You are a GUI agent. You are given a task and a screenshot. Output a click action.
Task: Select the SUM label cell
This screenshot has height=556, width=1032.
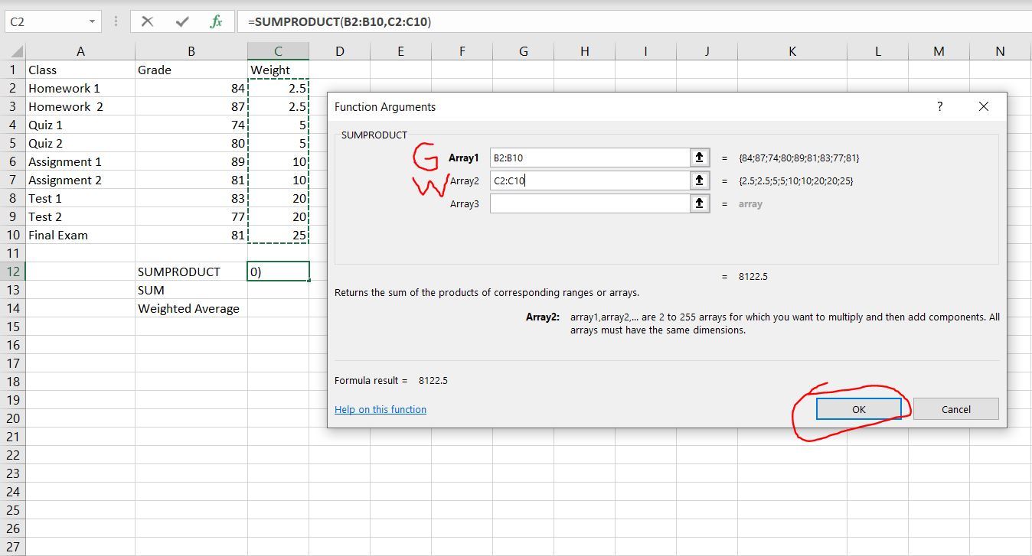pyautogui.click(x=191, y=290)
